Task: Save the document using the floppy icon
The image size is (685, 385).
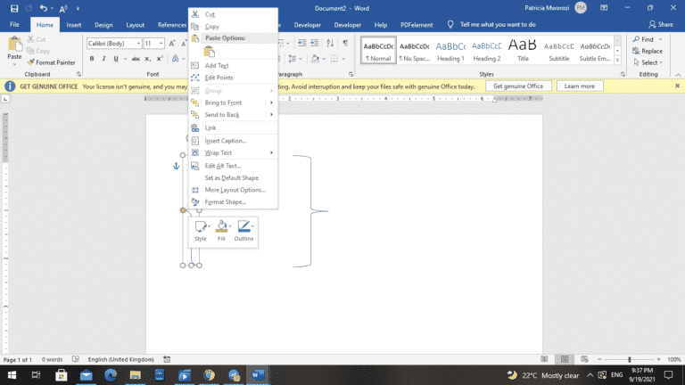Action: pos(14,8)
